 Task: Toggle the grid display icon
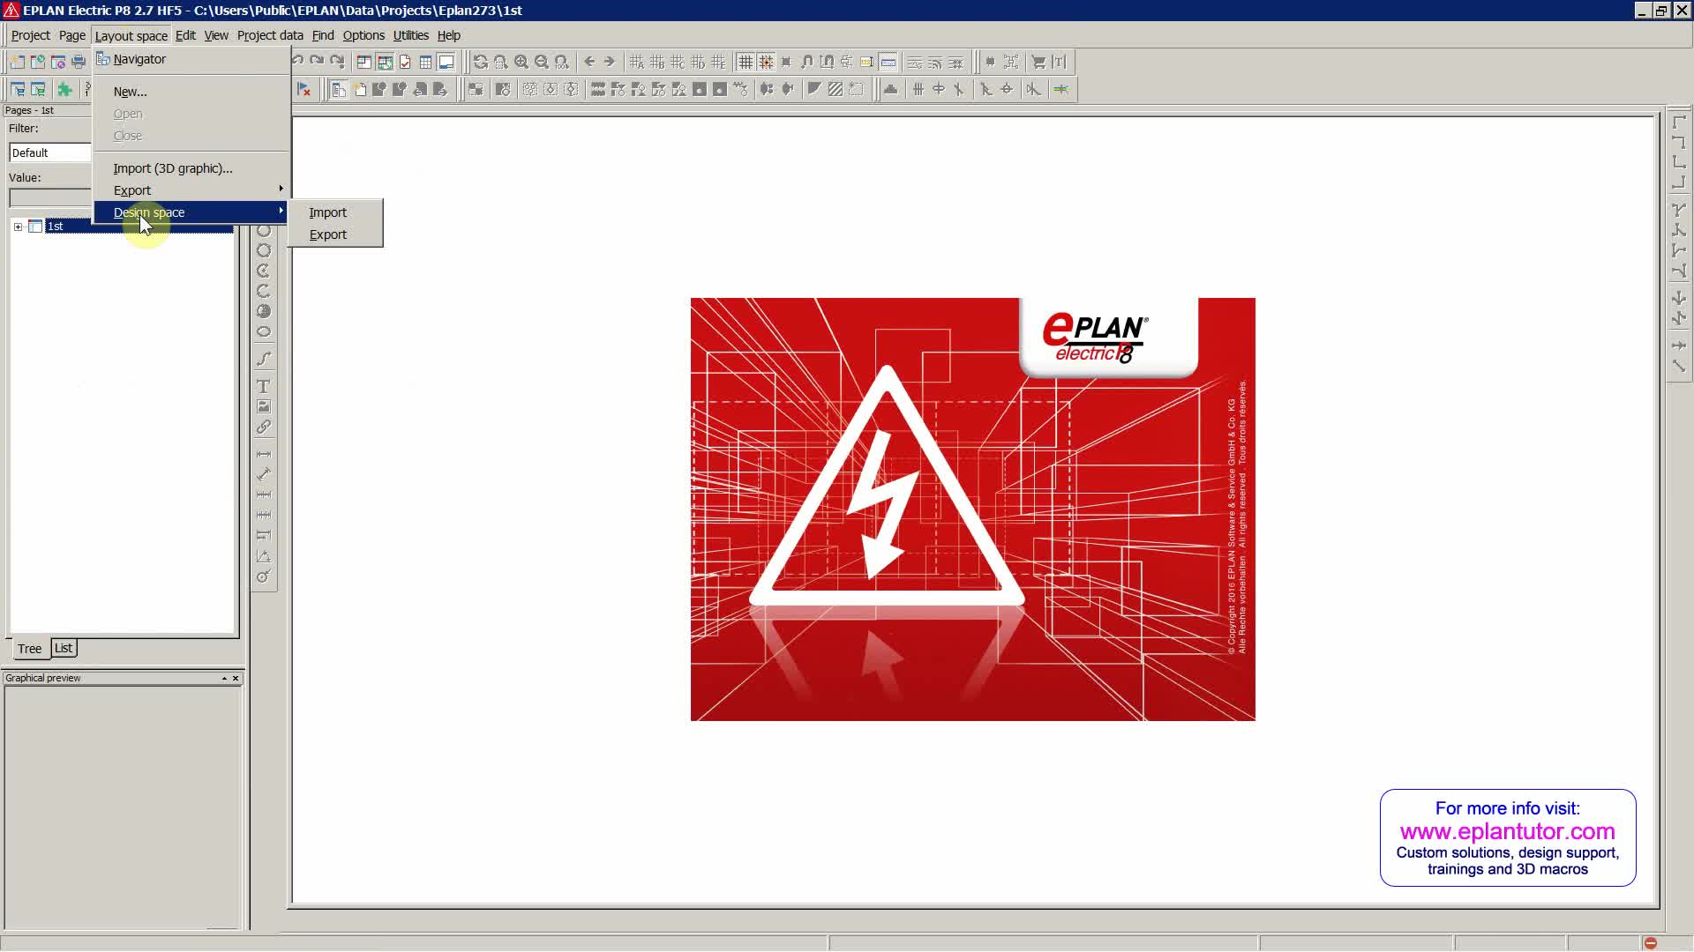tap(746, 63)
